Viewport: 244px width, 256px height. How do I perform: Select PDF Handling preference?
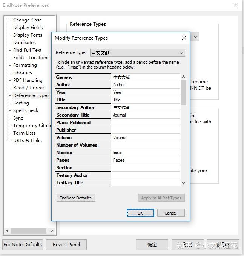click(x=28, y=80)
